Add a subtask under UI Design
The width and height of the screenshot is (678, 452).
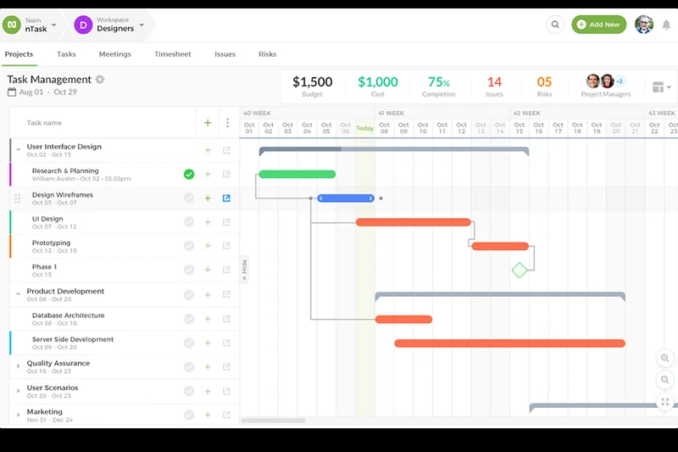click(208, 222)
